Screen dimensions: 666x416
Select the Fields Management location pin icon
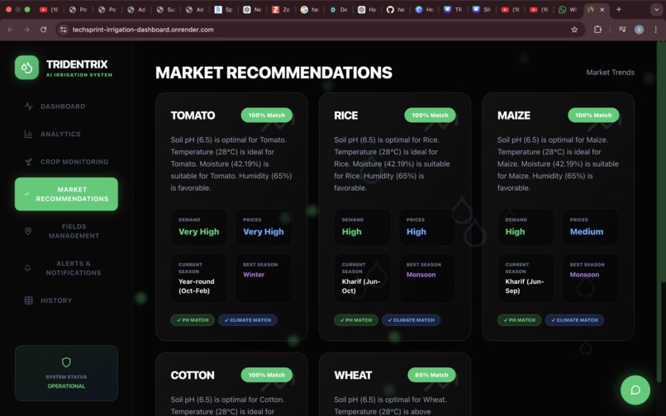[x=28, y=231]
